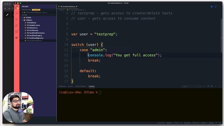Open 02 Variables-two.js in the explorer
The width and height of the screenshot is (224, 126).
coord(34,25)
